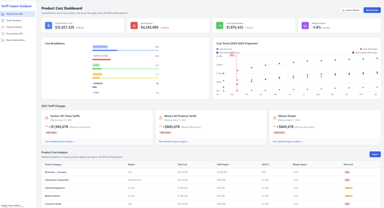Click the warning icon on Section 301 China Tariffs
Screen dimensions: 384x208
click(47, 118)
